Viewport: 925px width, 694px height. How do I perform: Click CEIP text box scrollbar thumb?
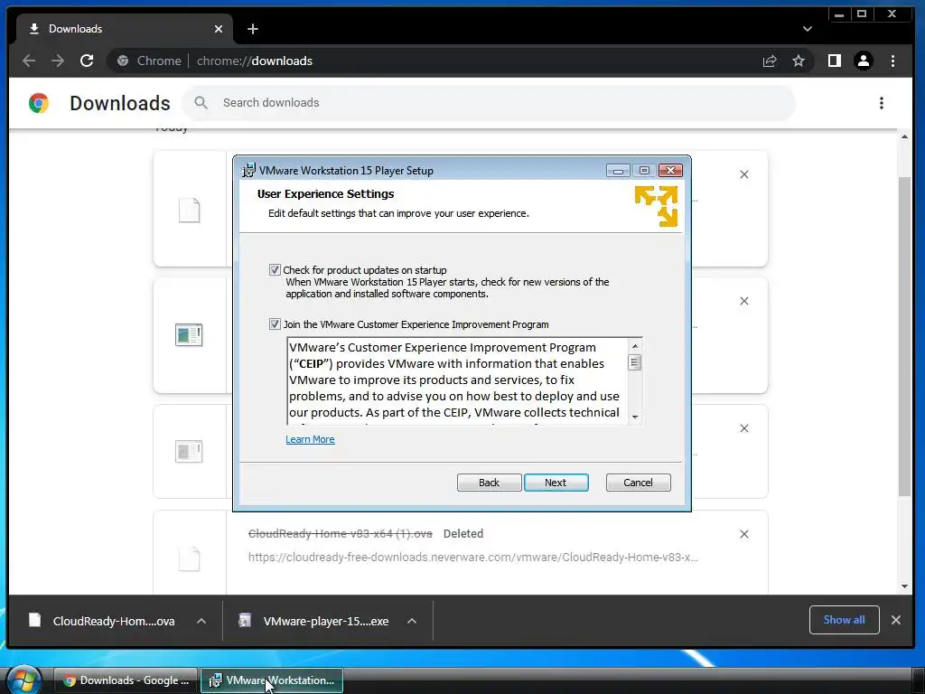click(x=635, y=362)
